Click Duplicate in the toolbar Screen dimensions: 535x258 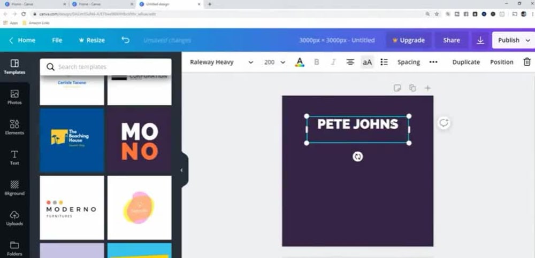click(x=466, y=62)
